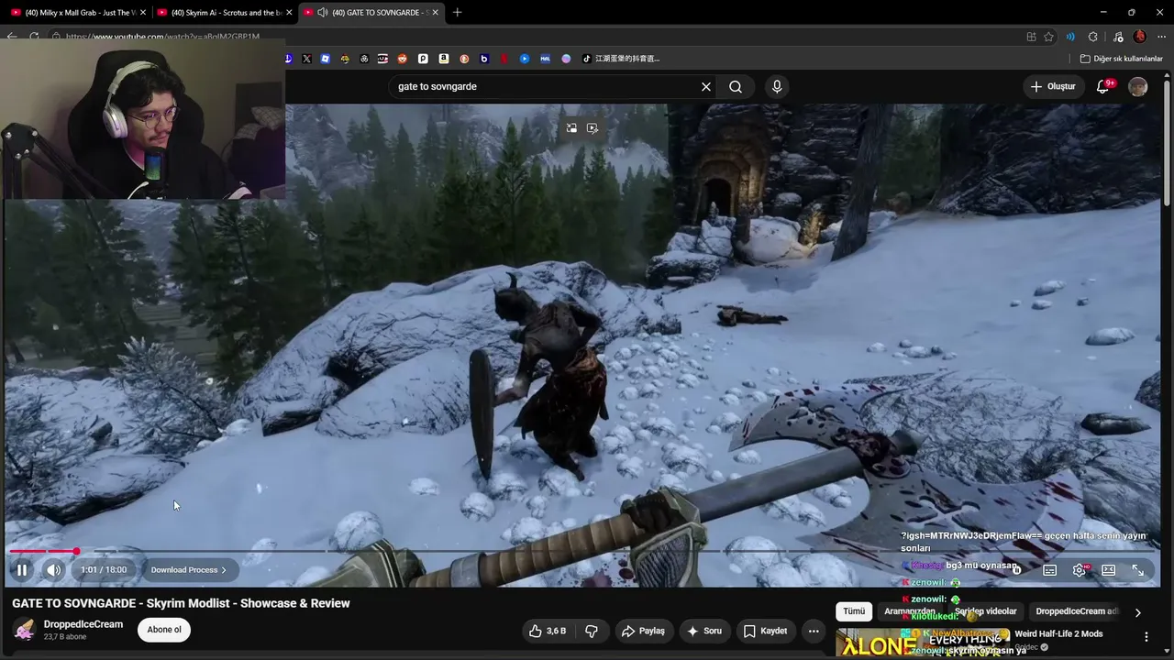Click the page vertical scrollbar
The width and height of the screenshot is (1174, 660).
click(1168, 142)
